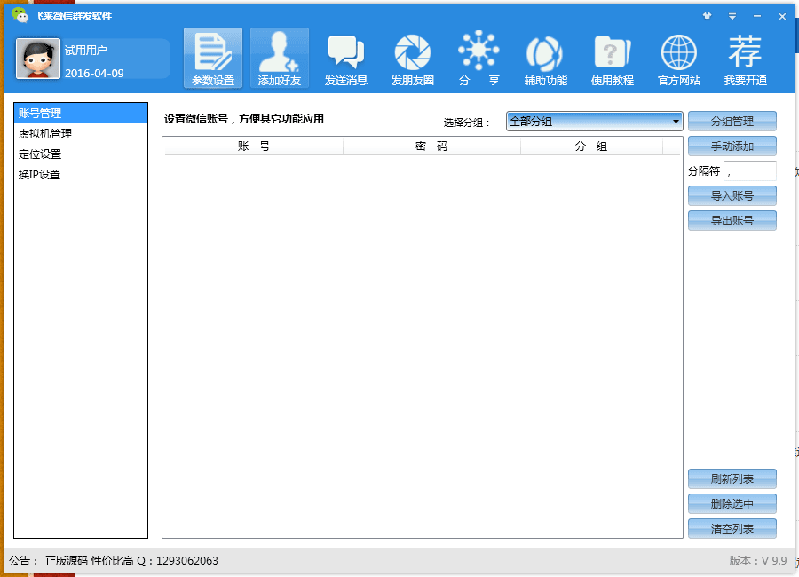The image size is (799, 577).
Task: Click the 导入账号 button
Action: pyautogui.click(x=732, y=195)
